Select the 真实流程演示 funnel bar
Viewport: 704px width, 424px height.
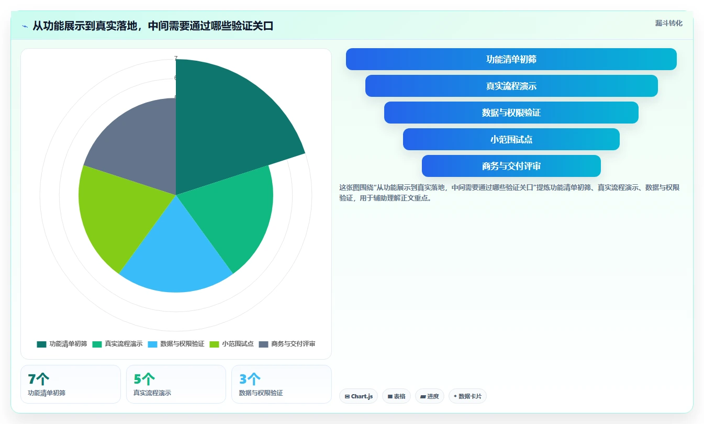(x=511, y=86)
